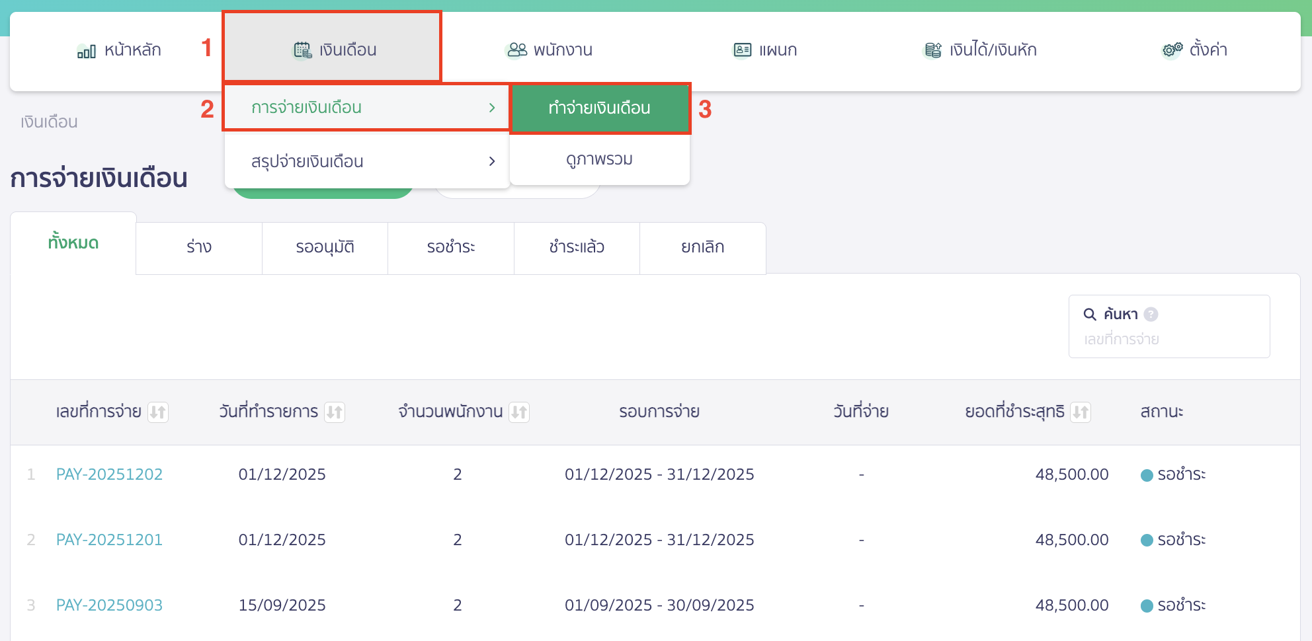The height and width of the screenshot is (641, 1312).
Task: Click the home icon next to หน้าหลัก
Action: [86, 49]
